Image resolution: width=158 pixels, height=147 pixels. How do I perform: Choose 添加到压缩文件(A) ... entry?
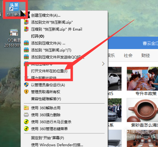pyautogui.click(x=48, y=43)
